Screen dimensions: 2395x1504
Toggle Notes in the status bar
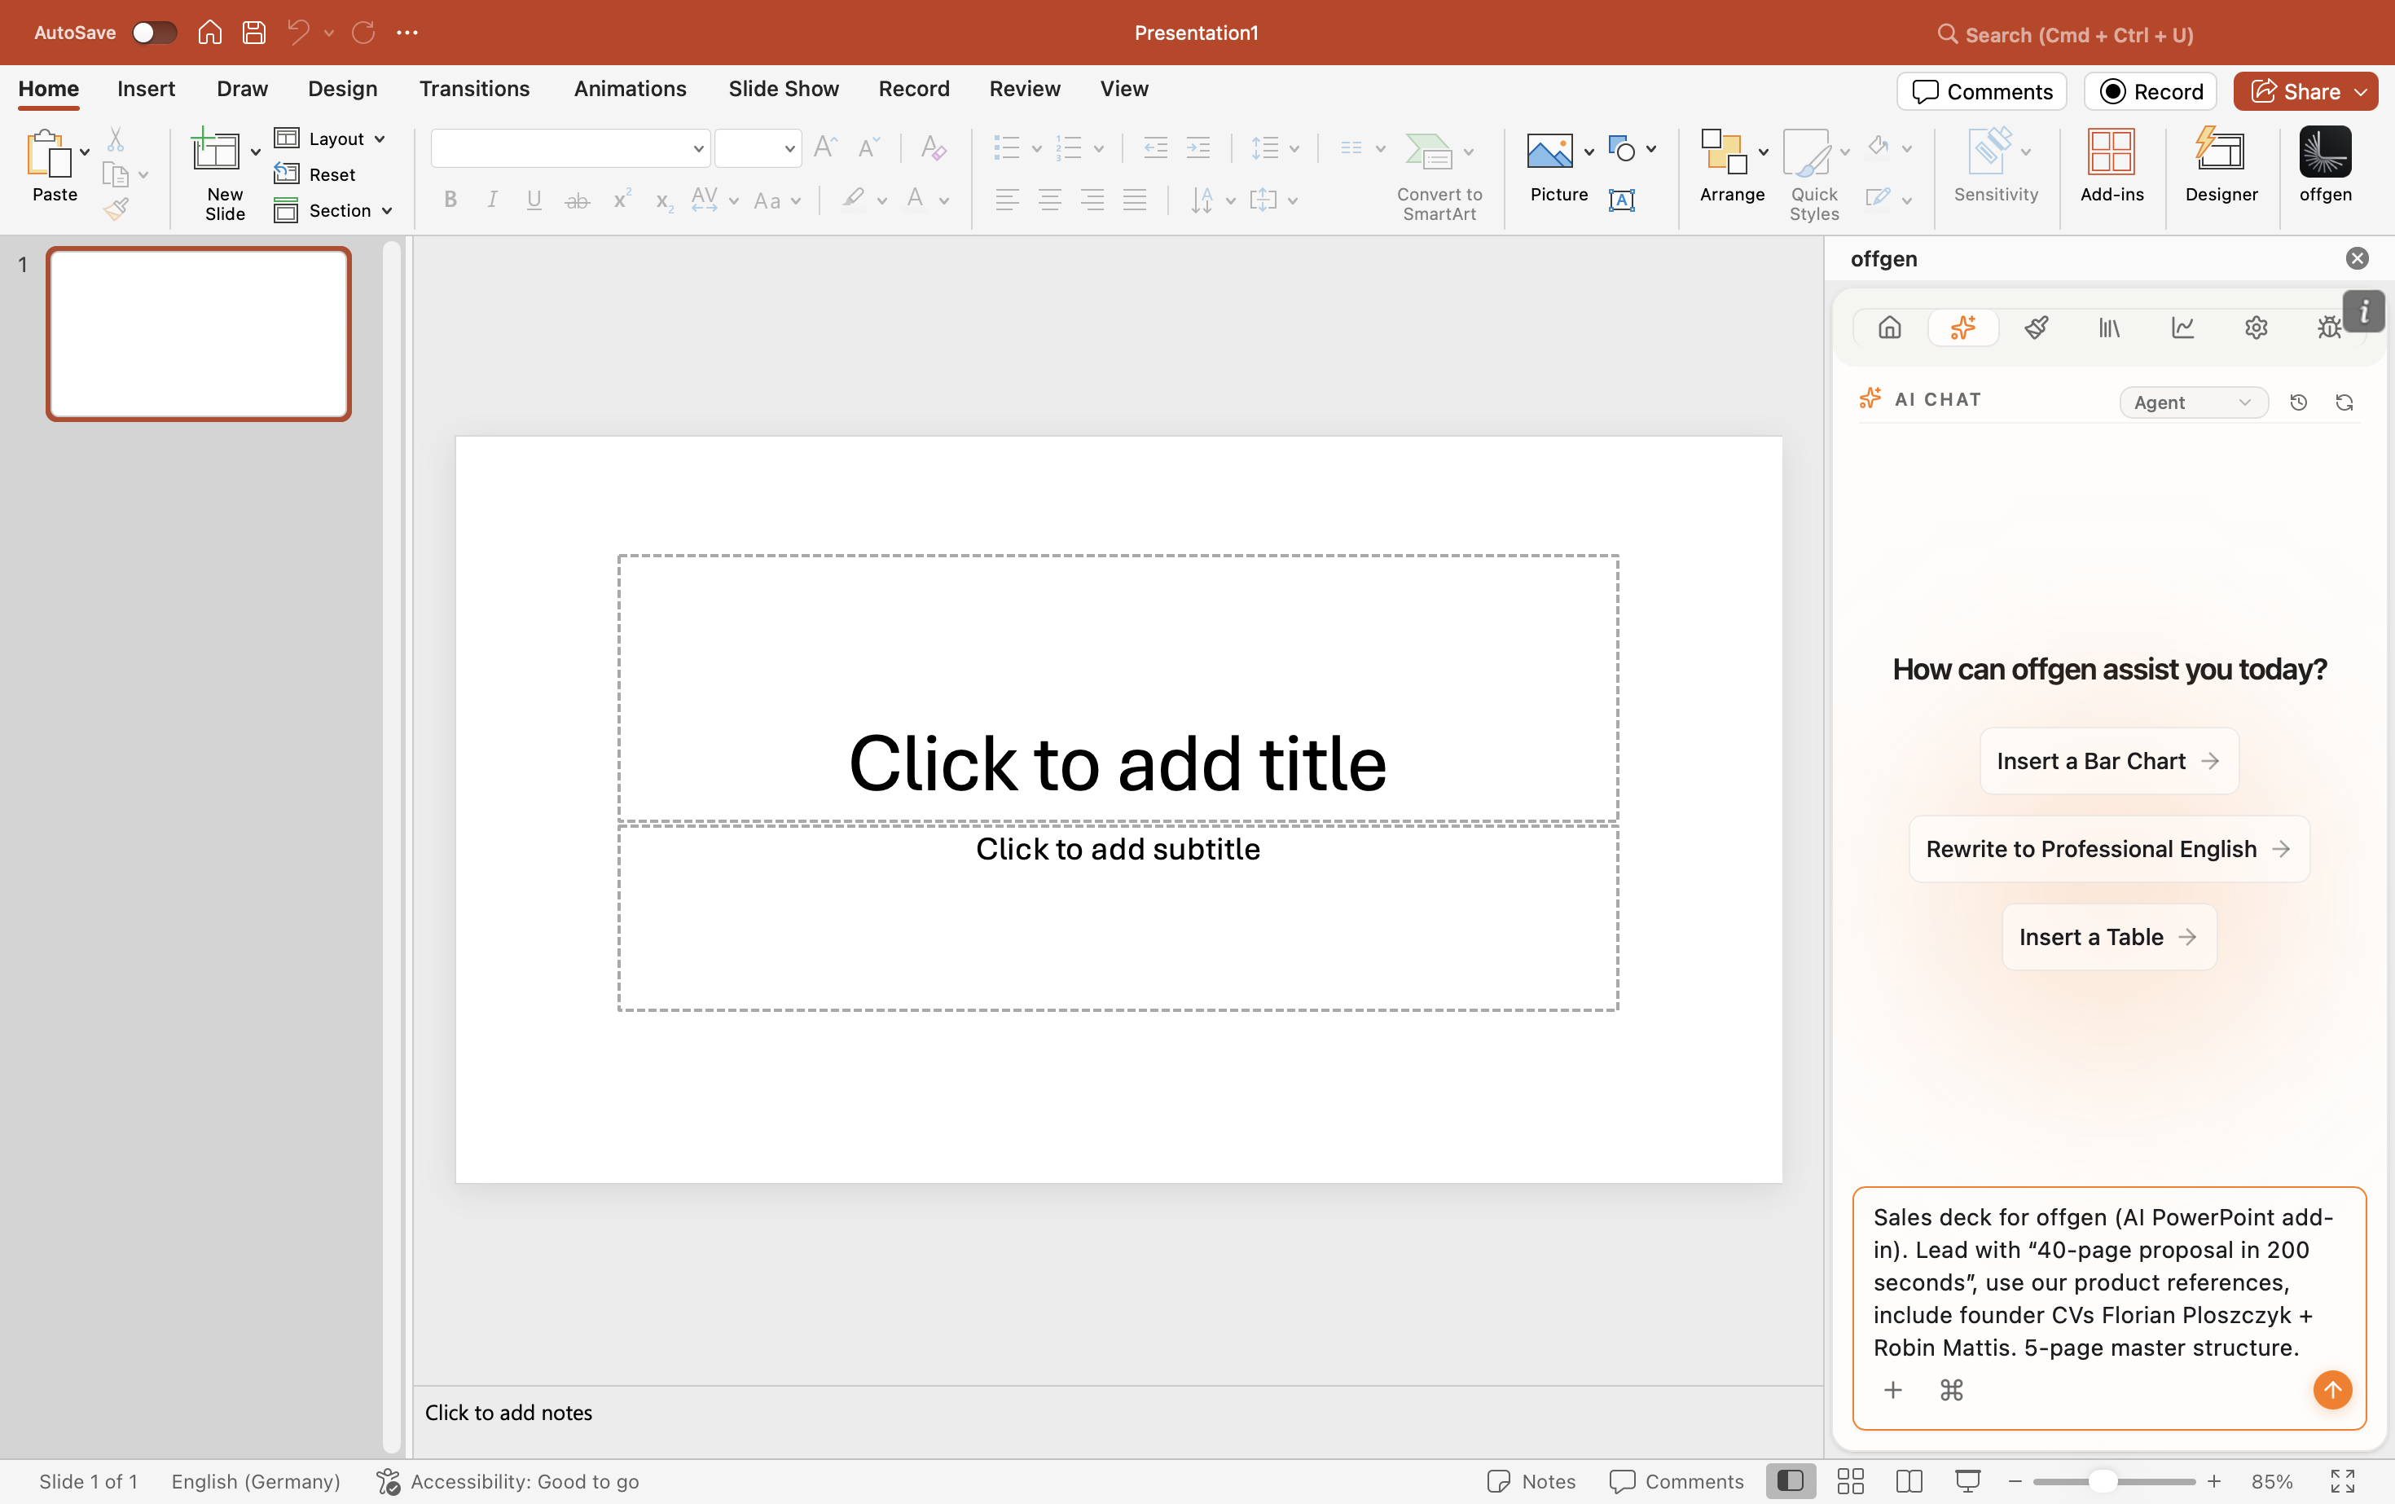1531,1481
